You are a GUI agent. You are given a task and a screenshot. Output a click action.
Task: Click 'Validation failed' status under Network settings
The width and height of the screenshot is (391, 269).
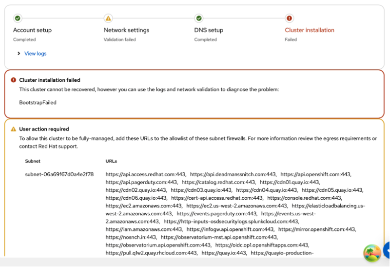click(x=120, y=40)
